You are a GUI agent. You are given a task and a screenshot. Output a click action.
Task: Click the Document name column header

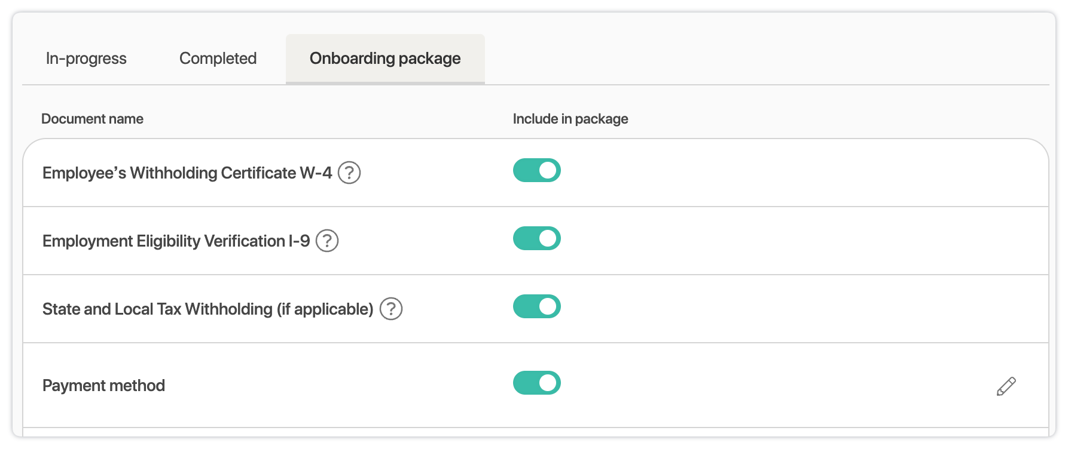92,119
